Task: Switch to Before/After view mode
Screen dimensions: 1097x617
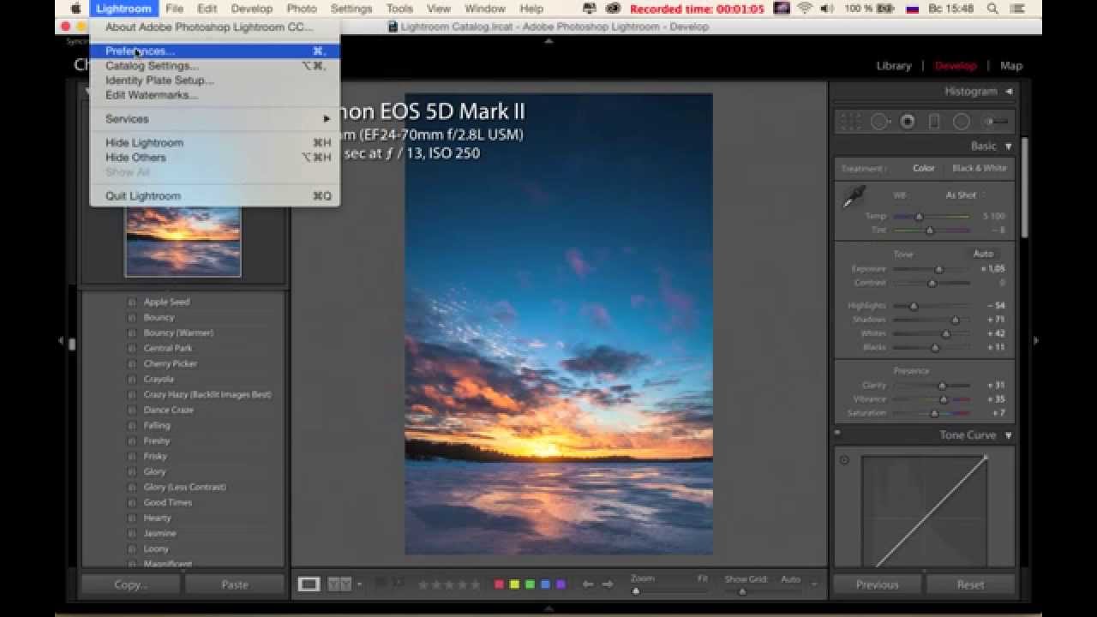Action: [x=339, y=584]
